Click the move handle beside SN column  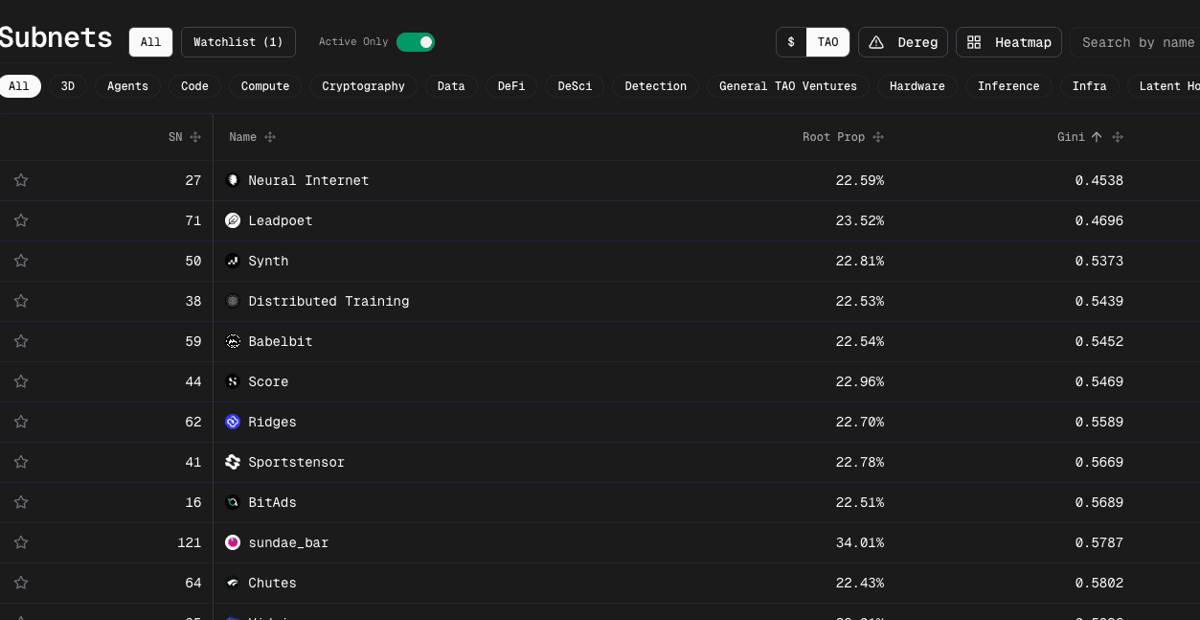pyautogui.click(x=195, y=137)
